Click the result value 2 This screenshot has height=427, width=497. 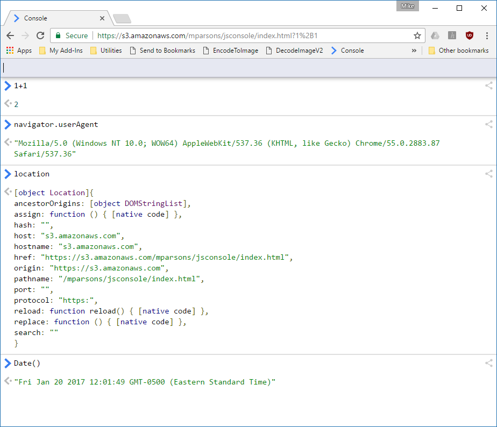(16, 104)
